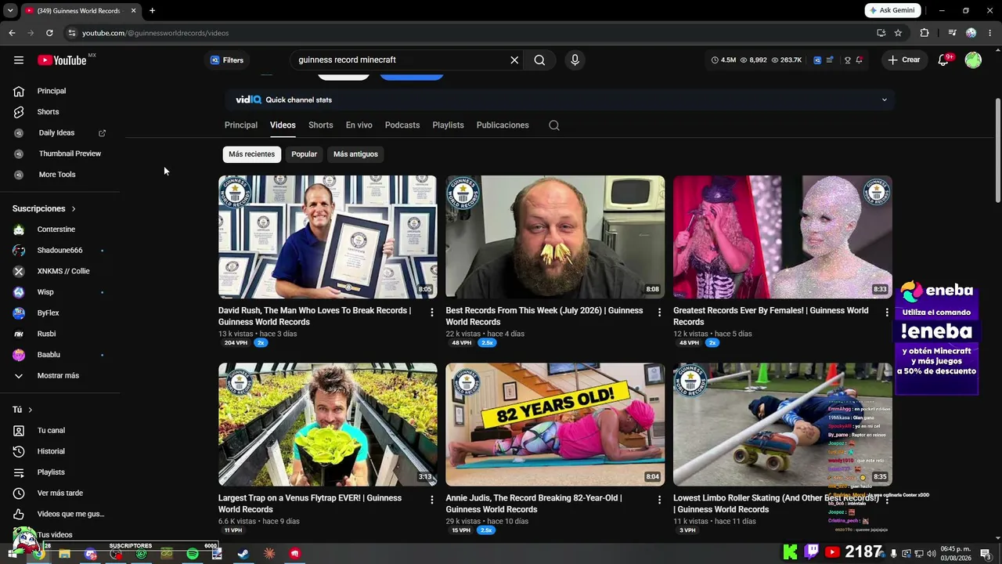Select the channel Videos tab
This screenshot has height=564, width=1002.
[x=283, y=125]
